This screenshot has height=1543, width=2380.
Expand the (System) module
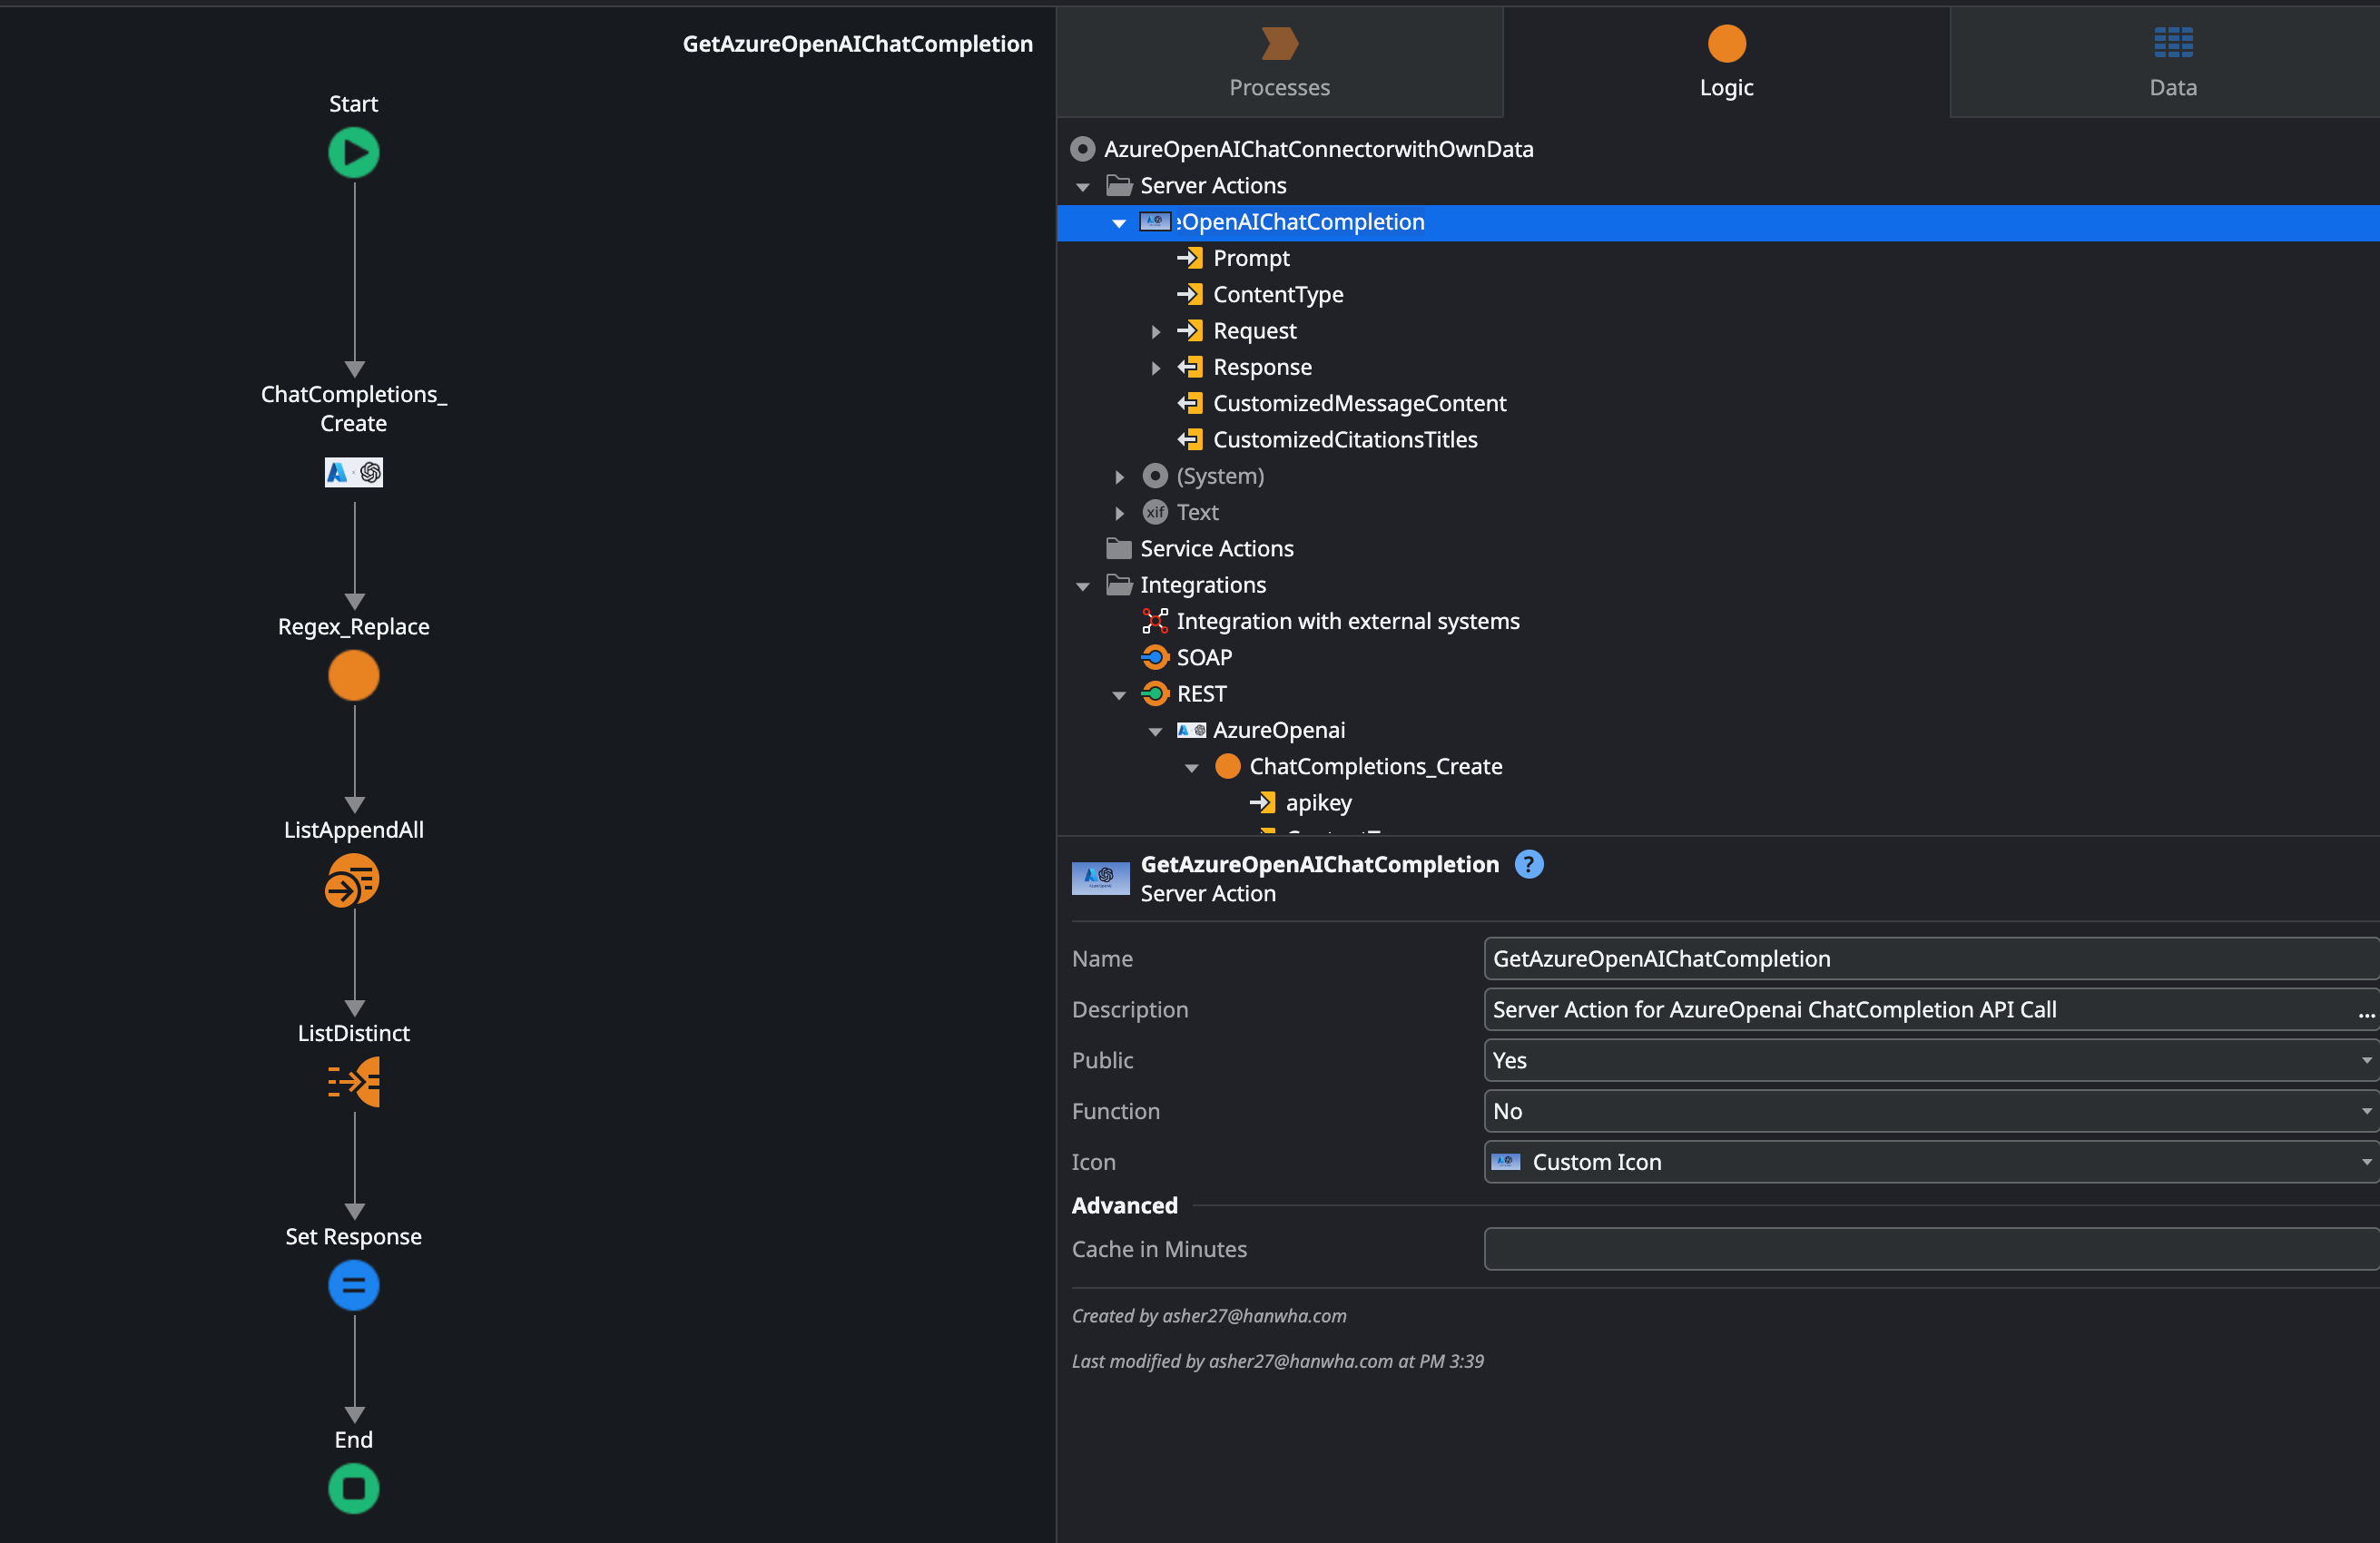(1119, 476)
